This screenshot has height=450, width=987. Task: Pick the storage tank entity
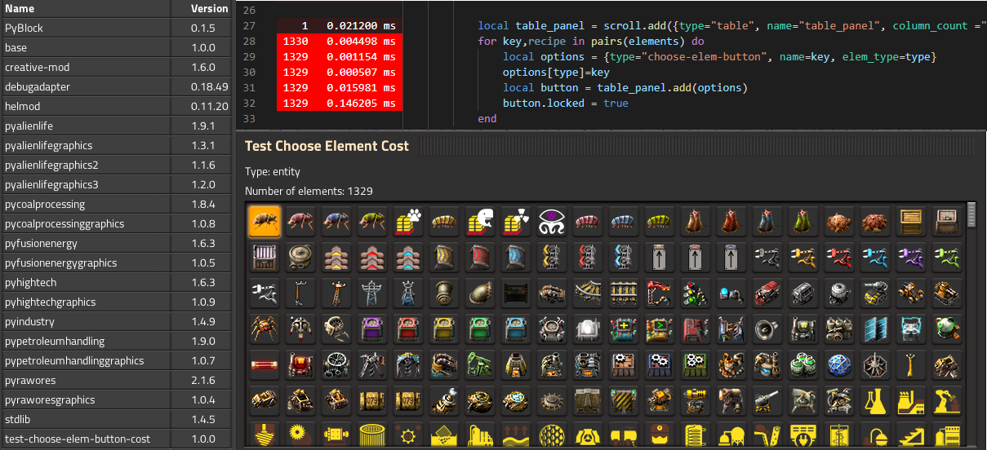coord(300,256)
